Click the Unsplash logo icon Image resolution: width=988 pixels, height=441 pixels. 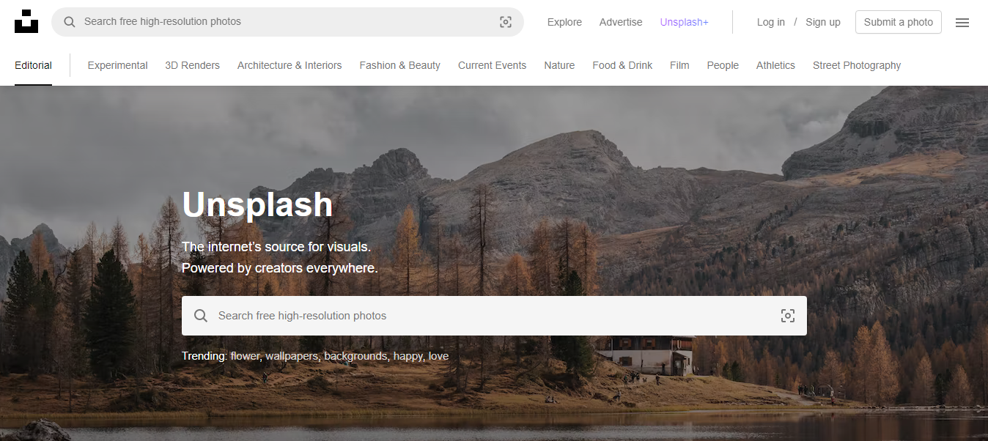[x=26, y=21]
